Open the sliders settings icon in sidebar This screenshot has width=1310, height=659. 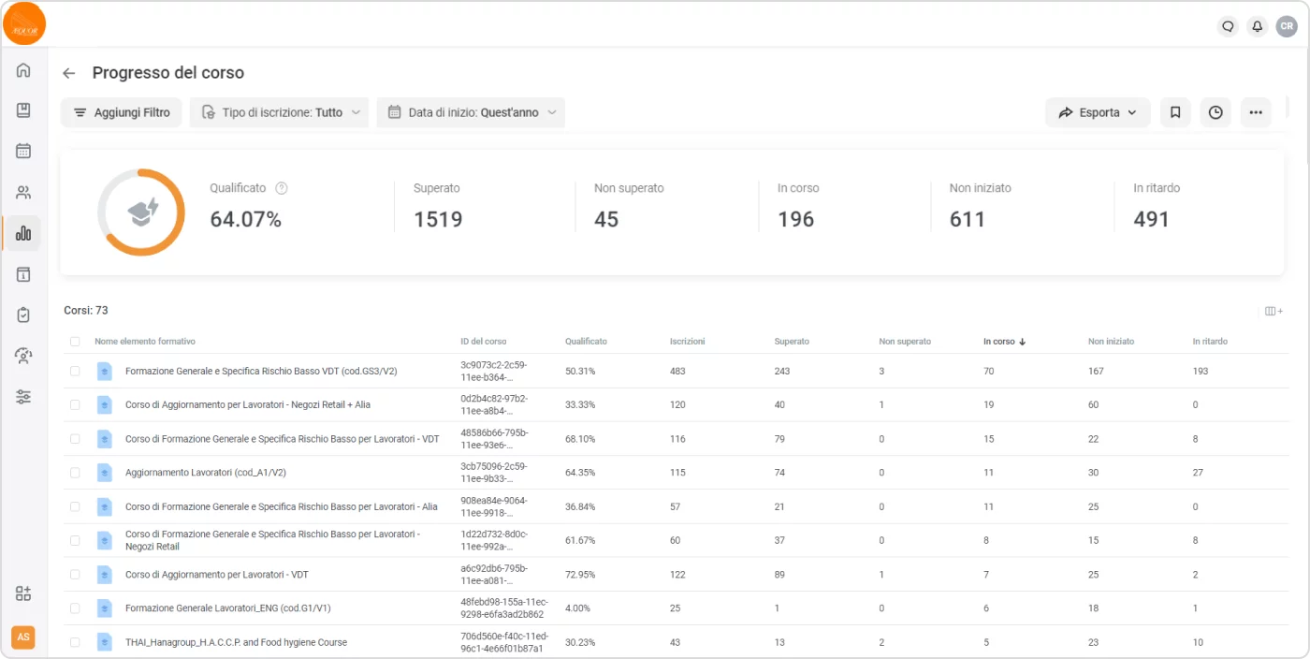click(23, 397)
